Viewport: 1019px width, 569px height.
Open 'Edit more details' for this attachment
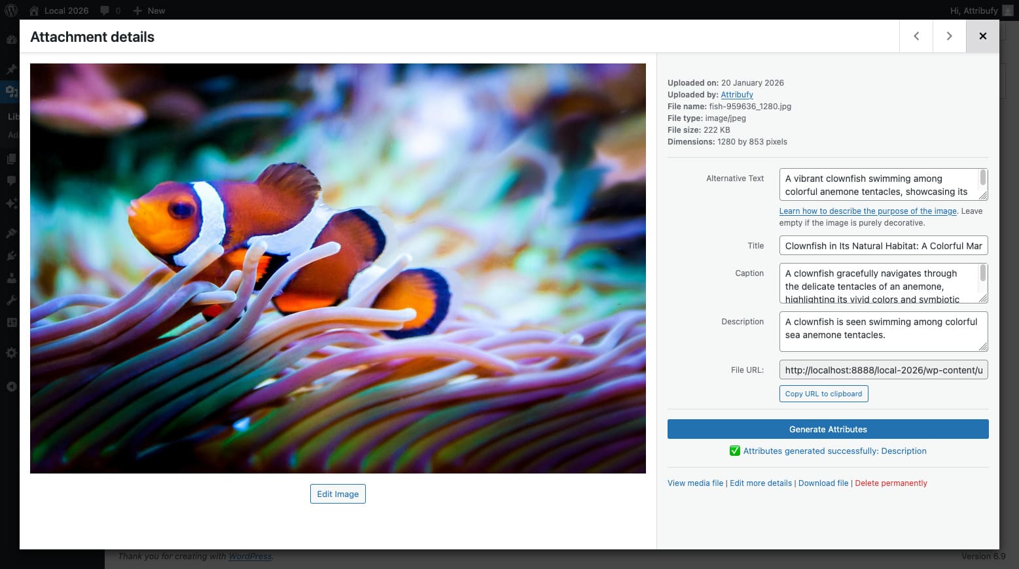(x=760, y=483)
